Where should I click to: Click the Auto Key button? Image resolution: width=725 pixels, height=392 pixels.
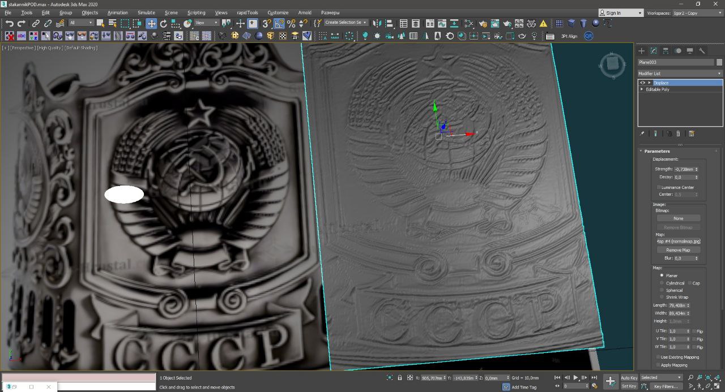point(629,377)
